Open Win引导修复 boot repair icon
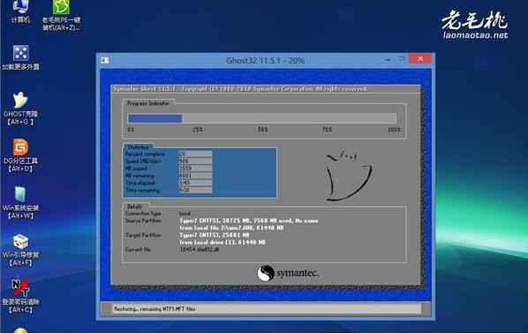This screenshot has height=334, width=528. coord(20,249)
